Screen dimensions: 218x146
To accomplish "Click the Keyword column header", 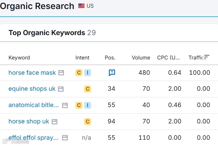I will pos(19,58).
